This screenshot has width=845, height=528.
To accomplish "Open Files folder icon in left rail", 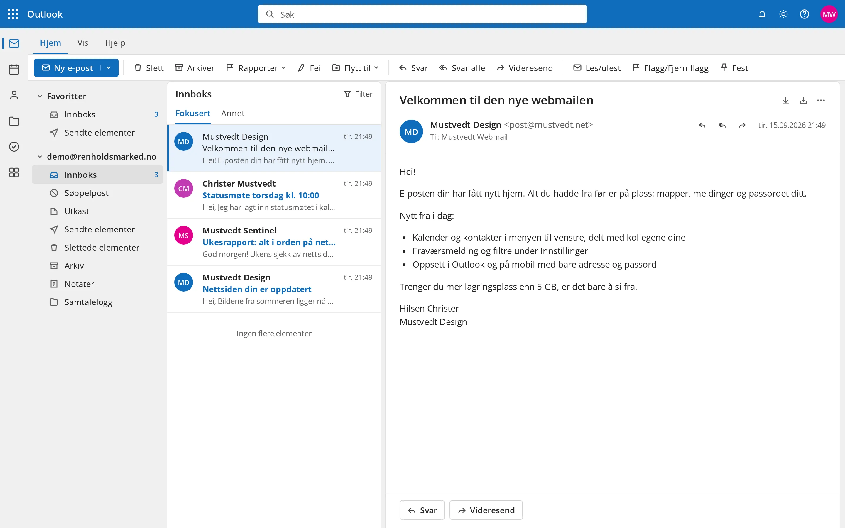I will [x=14, y=121].
